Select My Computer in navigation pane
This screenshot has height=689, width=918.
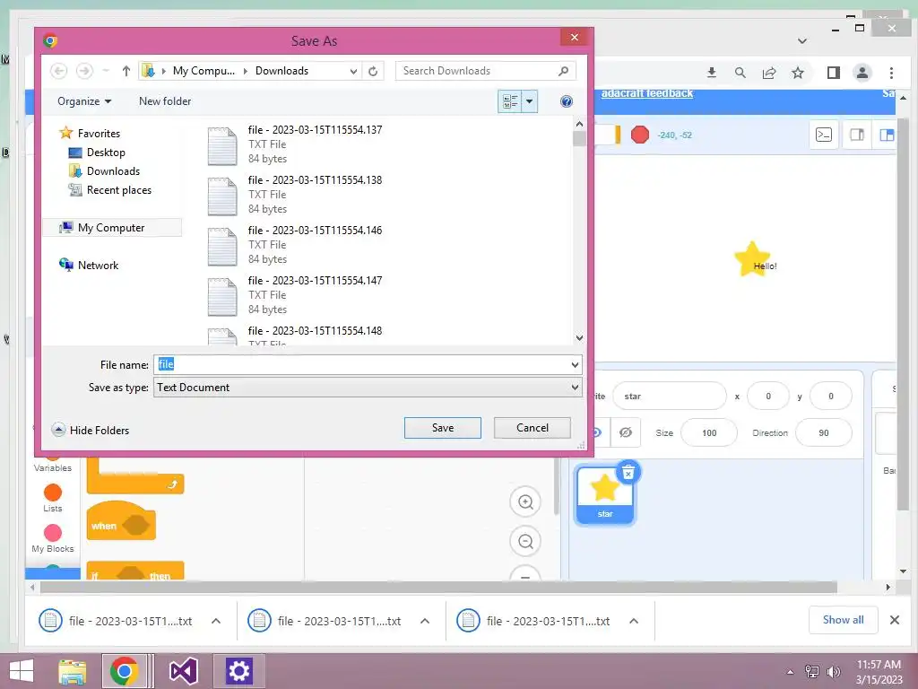tap(111, 227)
